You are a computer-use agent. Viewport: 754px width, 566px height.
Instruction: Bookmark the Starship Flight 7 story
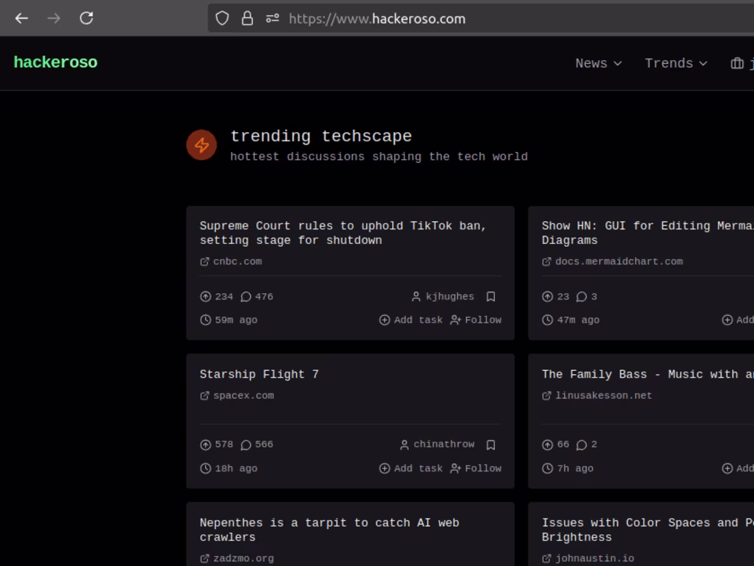(x=491, y=444)
